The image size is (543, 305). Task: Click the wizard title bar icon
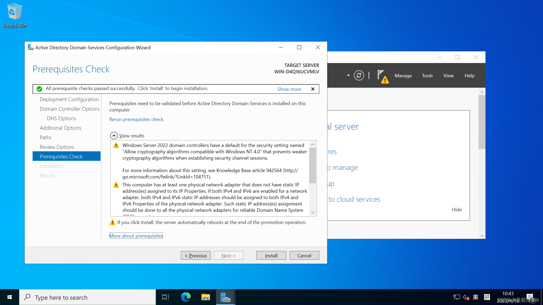tap(30, 47)
